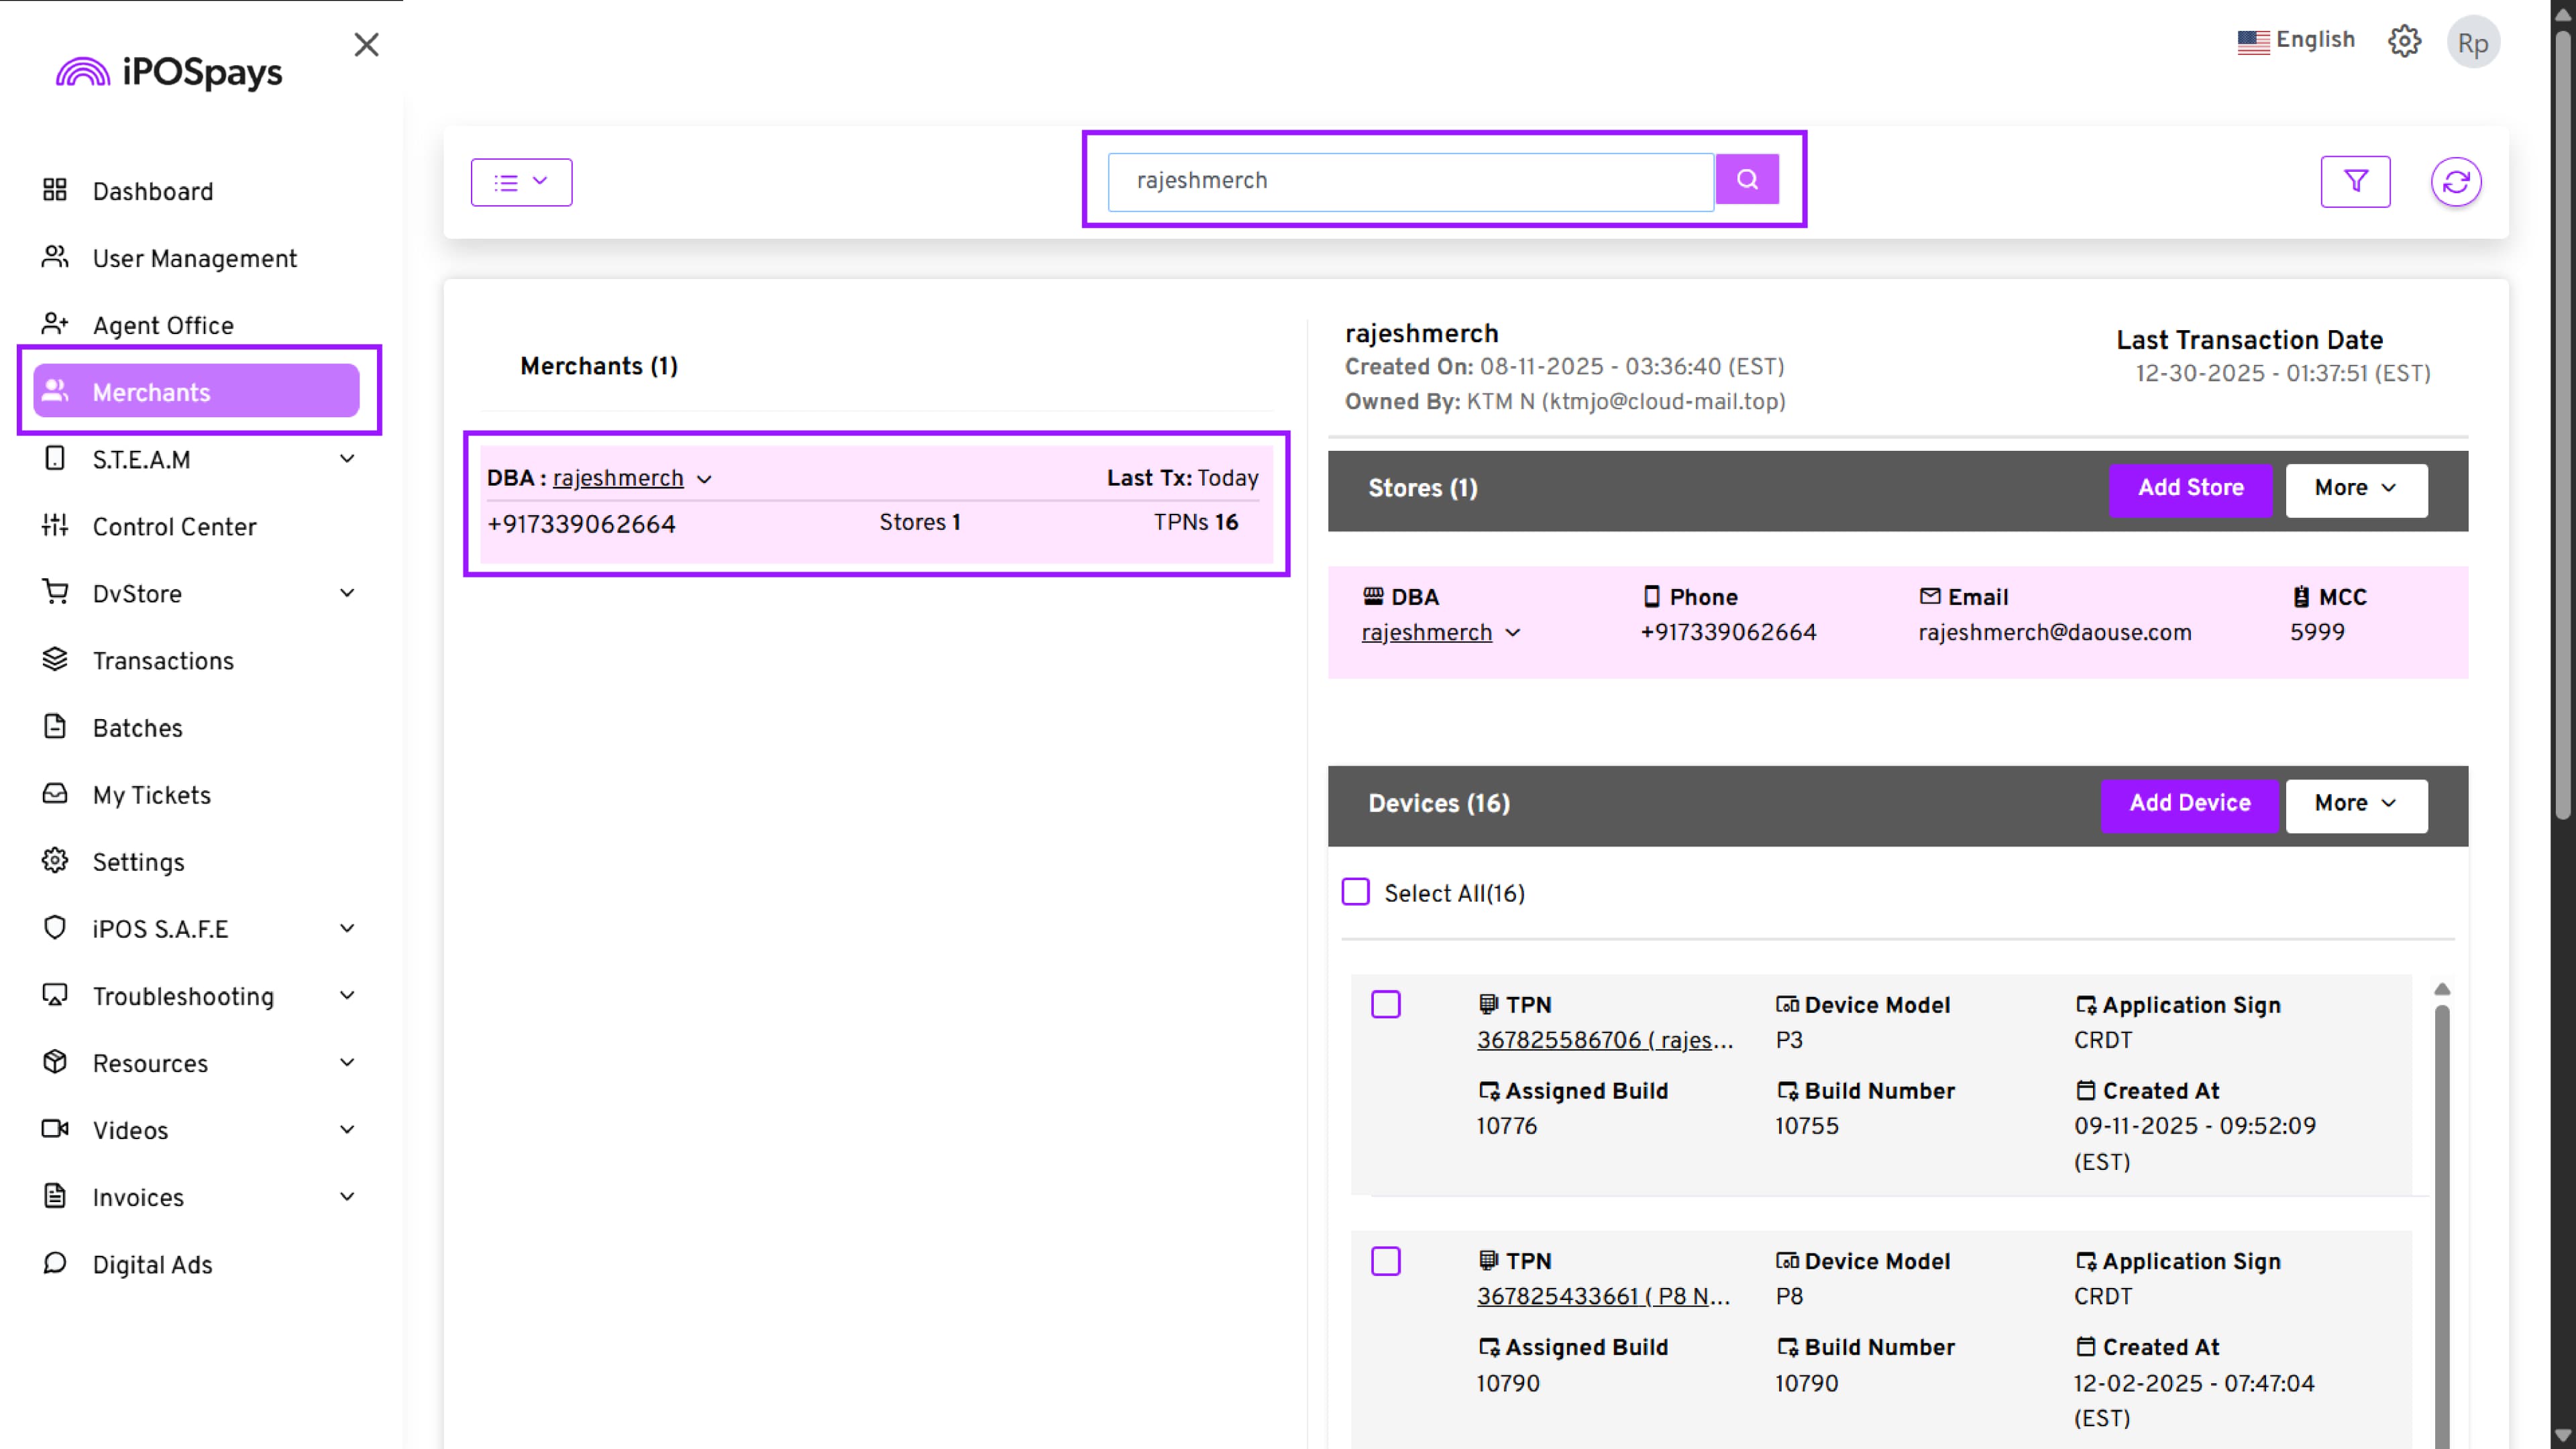Go to Batches in the sidebar
2576x1449 pixels.
(x=138, y=727)
